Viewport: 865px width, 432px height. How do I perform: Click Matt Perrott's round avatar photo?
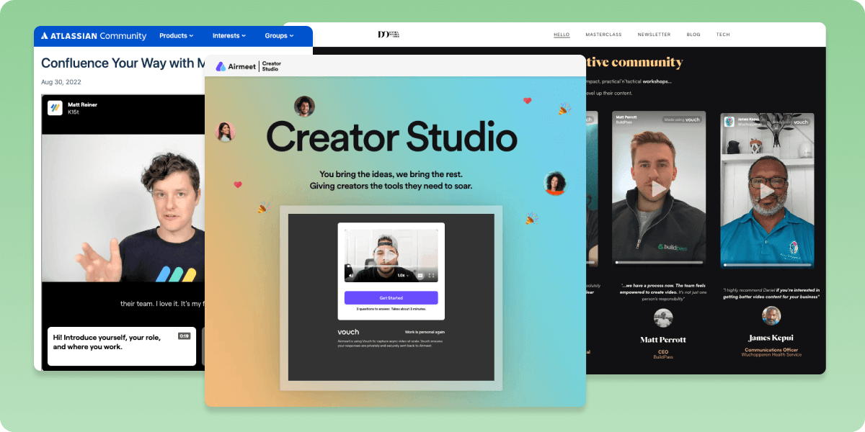(x=663, y=318)
